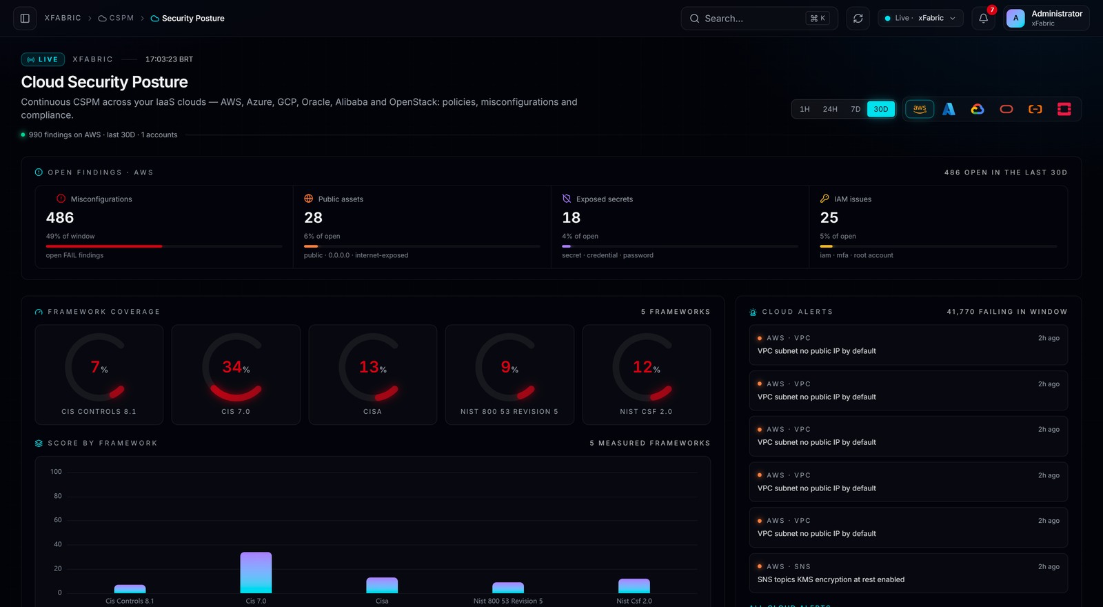1103x607 pixels.
Task: Open the notifications bell
Action: [984, 19]
